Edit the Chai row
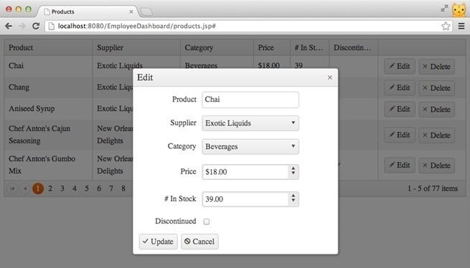 [x=400, y=66]
